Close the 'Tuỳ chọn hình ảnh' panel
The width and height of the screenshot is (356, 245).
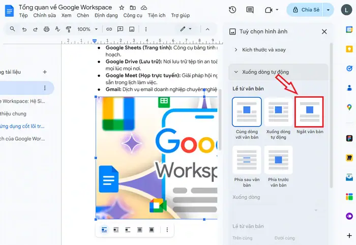tap(324, 32)
